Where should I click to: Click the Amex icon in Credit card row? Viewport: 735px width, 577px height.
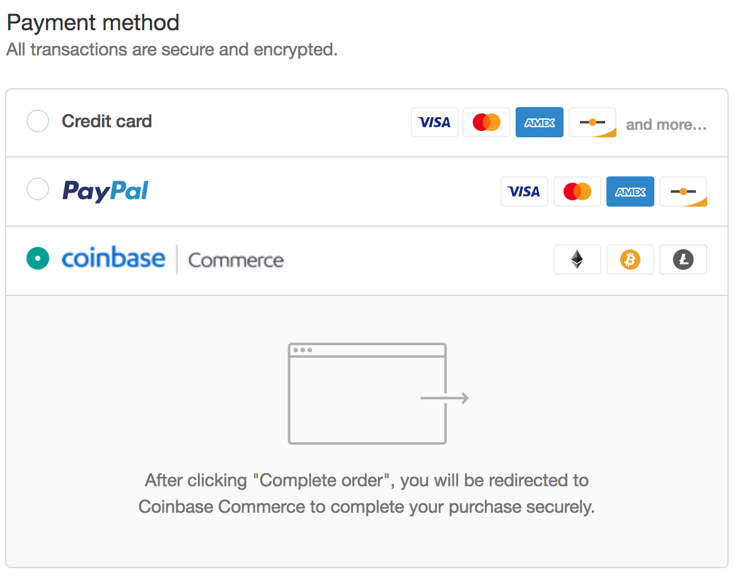click(540, 122)
